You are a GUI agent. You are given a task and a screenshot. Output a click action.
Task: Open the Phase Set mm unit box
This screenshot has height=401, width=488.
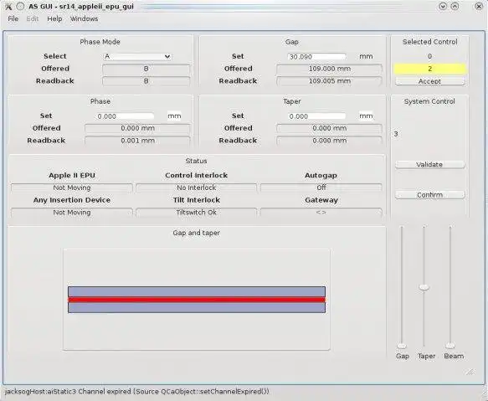[x=174, y=116]
